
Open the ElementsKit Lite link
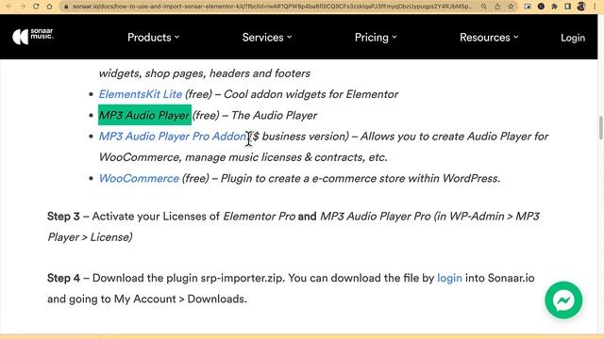tap(141, 94)
